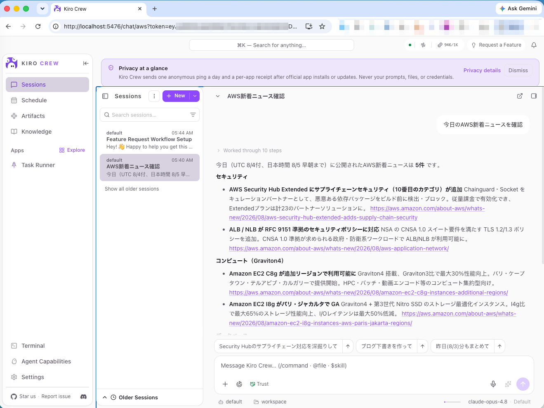The image size is (544, 408).
Task: Open the Terminal from sidebar
Action: point(47,346)
